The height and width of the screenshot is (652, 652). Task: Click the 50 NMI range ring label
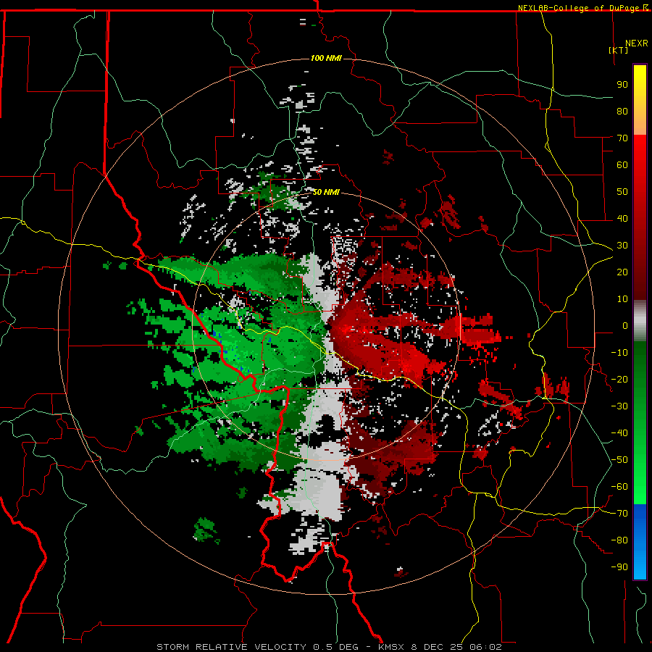(326, 192)
